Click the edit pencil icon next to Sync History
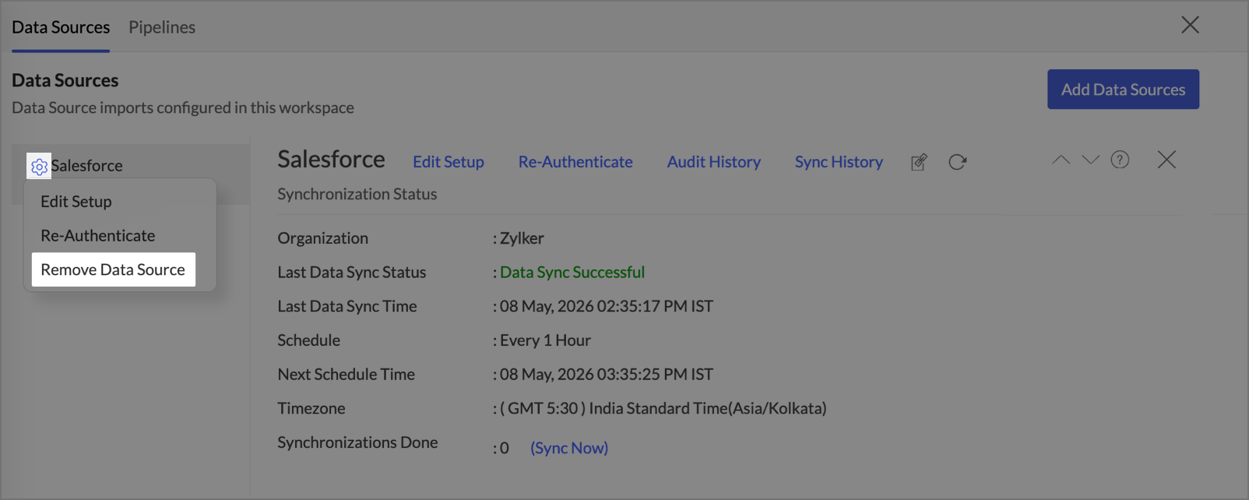Viewport: 1249px width, 500px height. tap(919, 162)
